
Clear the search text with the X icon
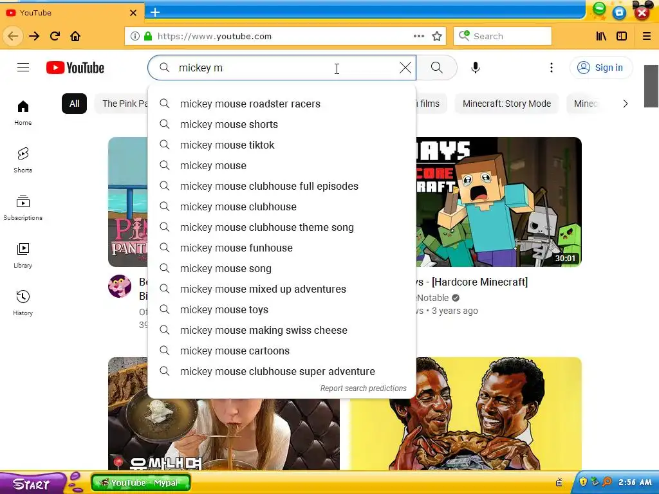[405, 68]
